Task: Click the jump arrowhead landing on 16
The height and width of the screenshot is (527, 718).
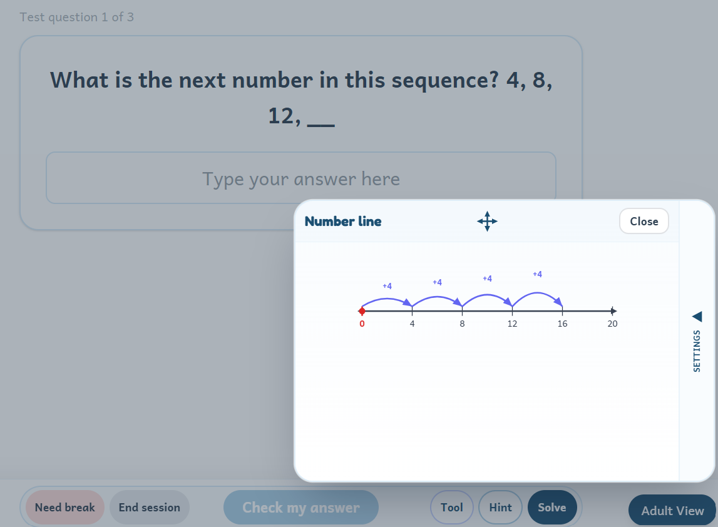Action: pos(558,302)
